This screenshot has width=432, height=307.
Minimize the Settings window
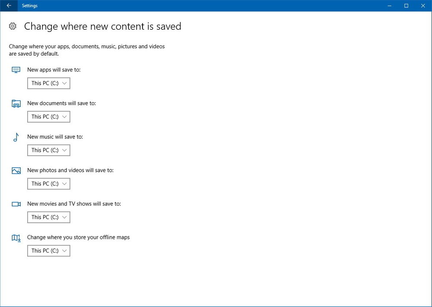pos(389,6)
